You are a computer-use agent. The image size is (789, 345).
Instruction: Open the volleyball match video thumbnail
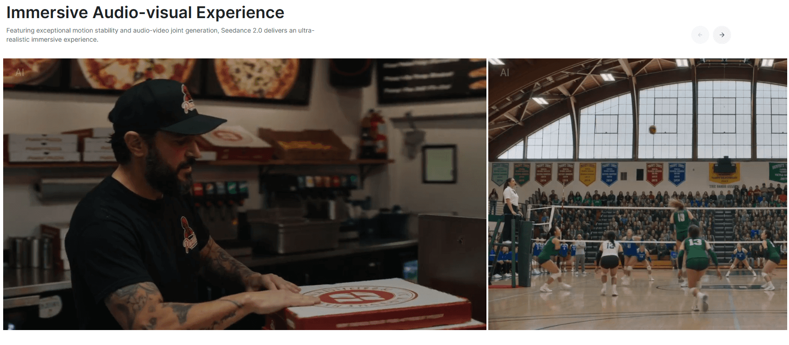coord(638,194)
